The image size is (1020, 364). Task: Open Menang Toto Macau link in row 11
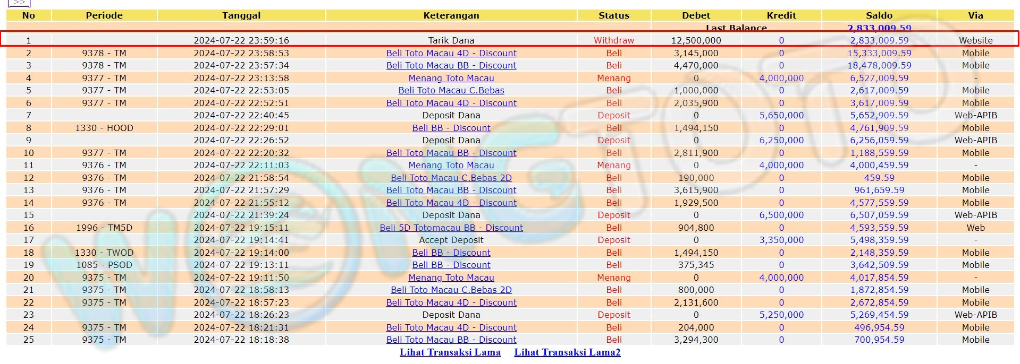pos(451,165)
